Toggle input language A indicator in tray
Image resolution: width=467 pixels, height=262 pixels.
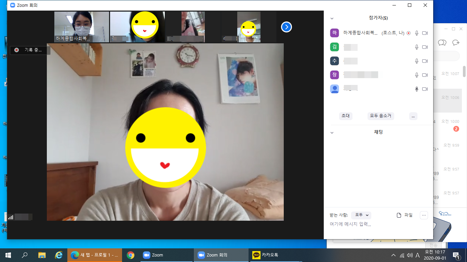(417, 255)
